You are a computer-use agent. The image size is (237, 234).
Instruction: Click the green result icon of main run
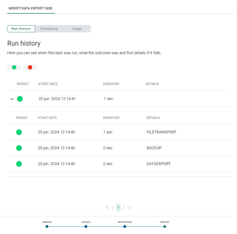point(20,99)
